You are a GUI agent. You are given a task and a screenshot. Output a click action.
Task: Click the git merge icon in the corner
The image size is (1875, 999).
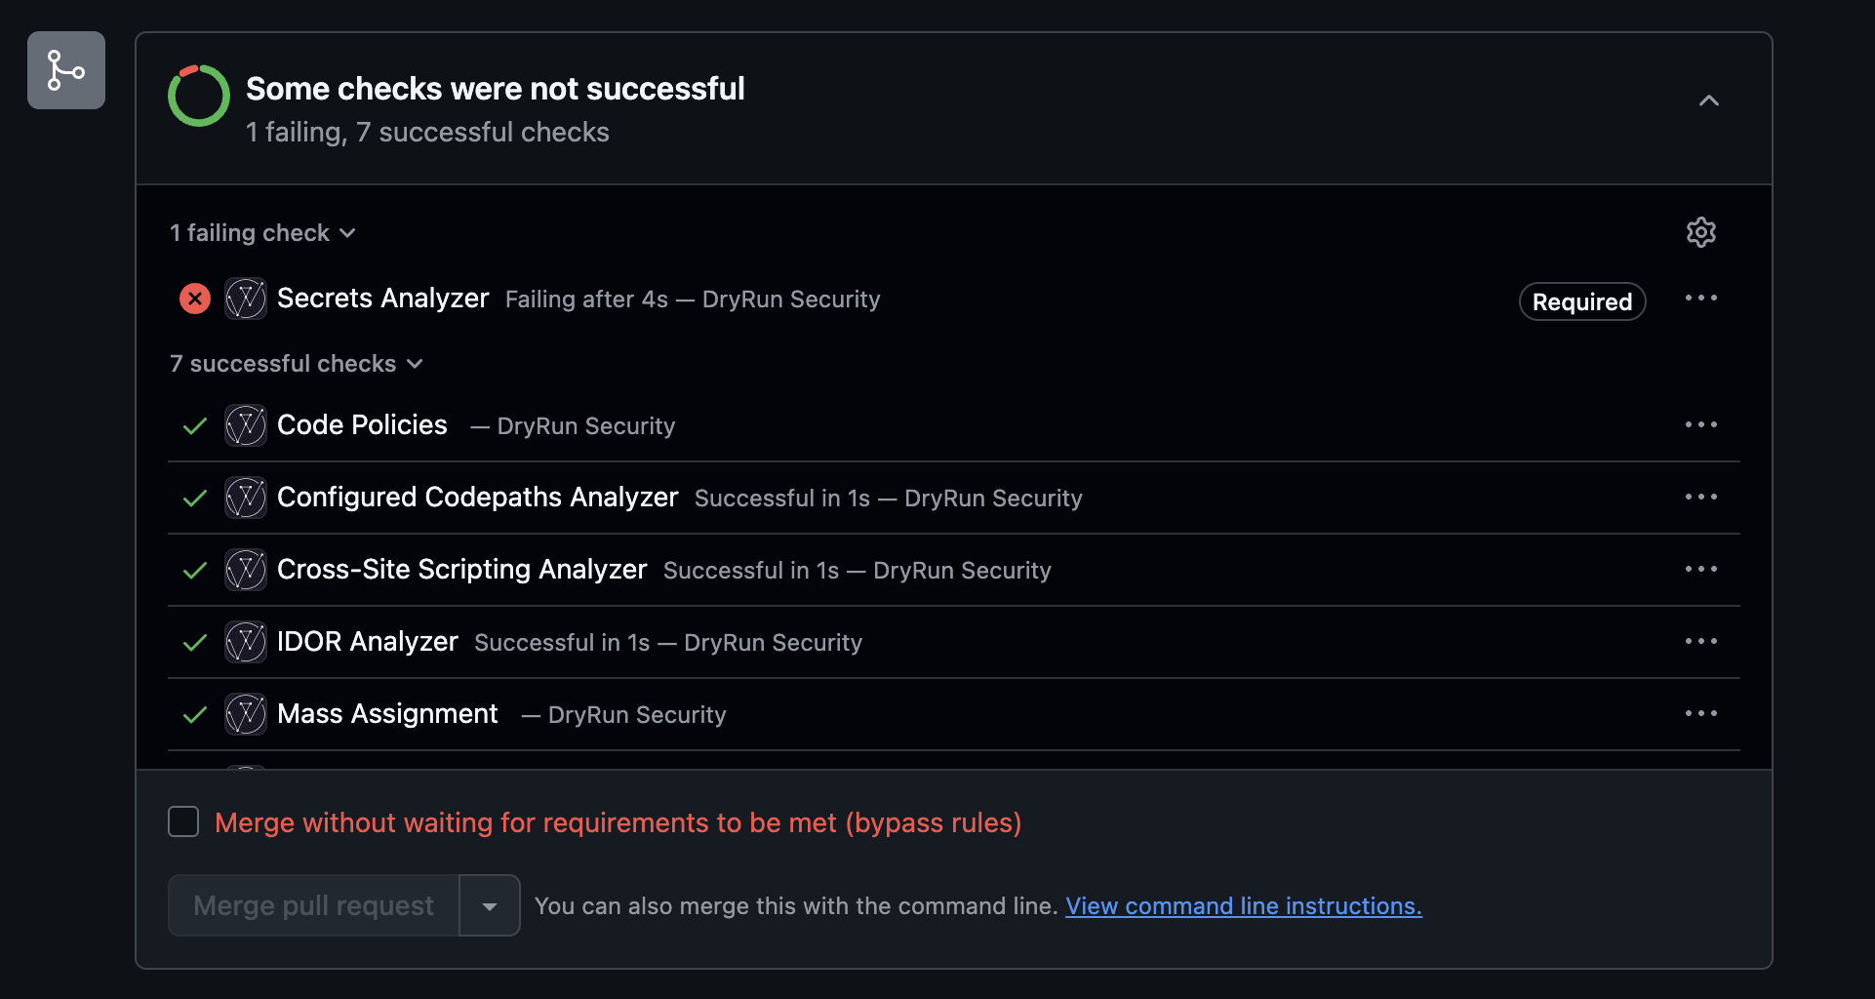coord(65,70)
